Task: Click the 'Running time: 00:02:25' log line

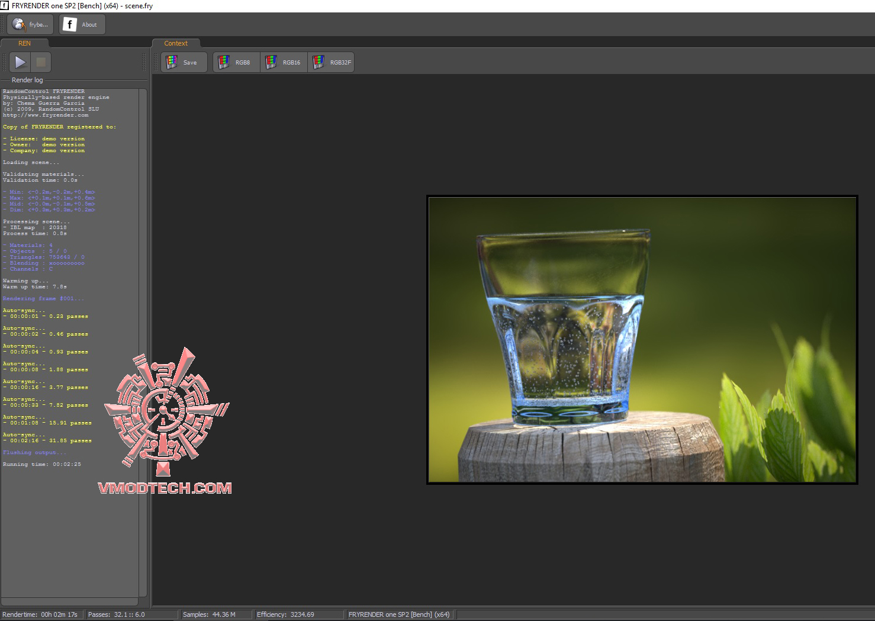Action: pyautogui.click(x=42, y=464)
